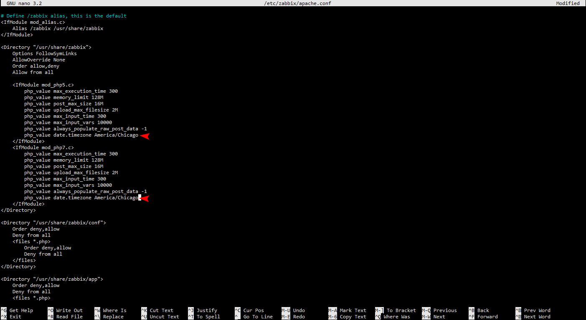Click the 'Alias /zabbix /usr/share/zabbix' line

click(58, 28)
